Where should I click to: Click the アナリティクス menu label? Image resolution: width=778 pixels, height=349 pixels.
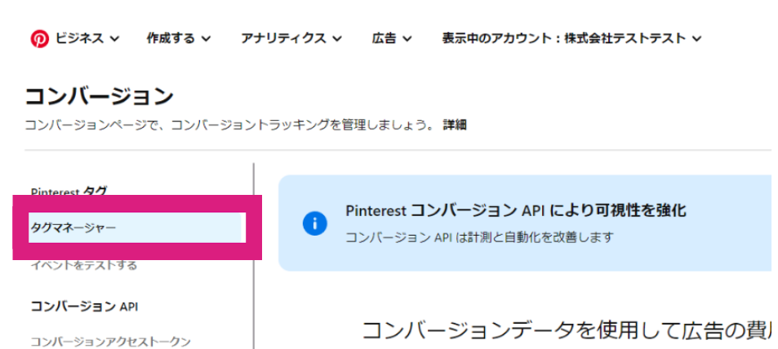[x=283, y=38]
